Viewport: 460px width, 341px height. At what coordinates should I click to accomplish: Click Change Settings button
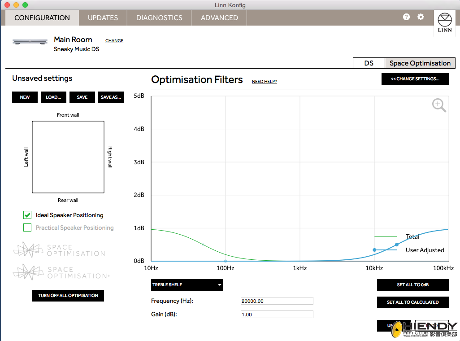(415, 79)
